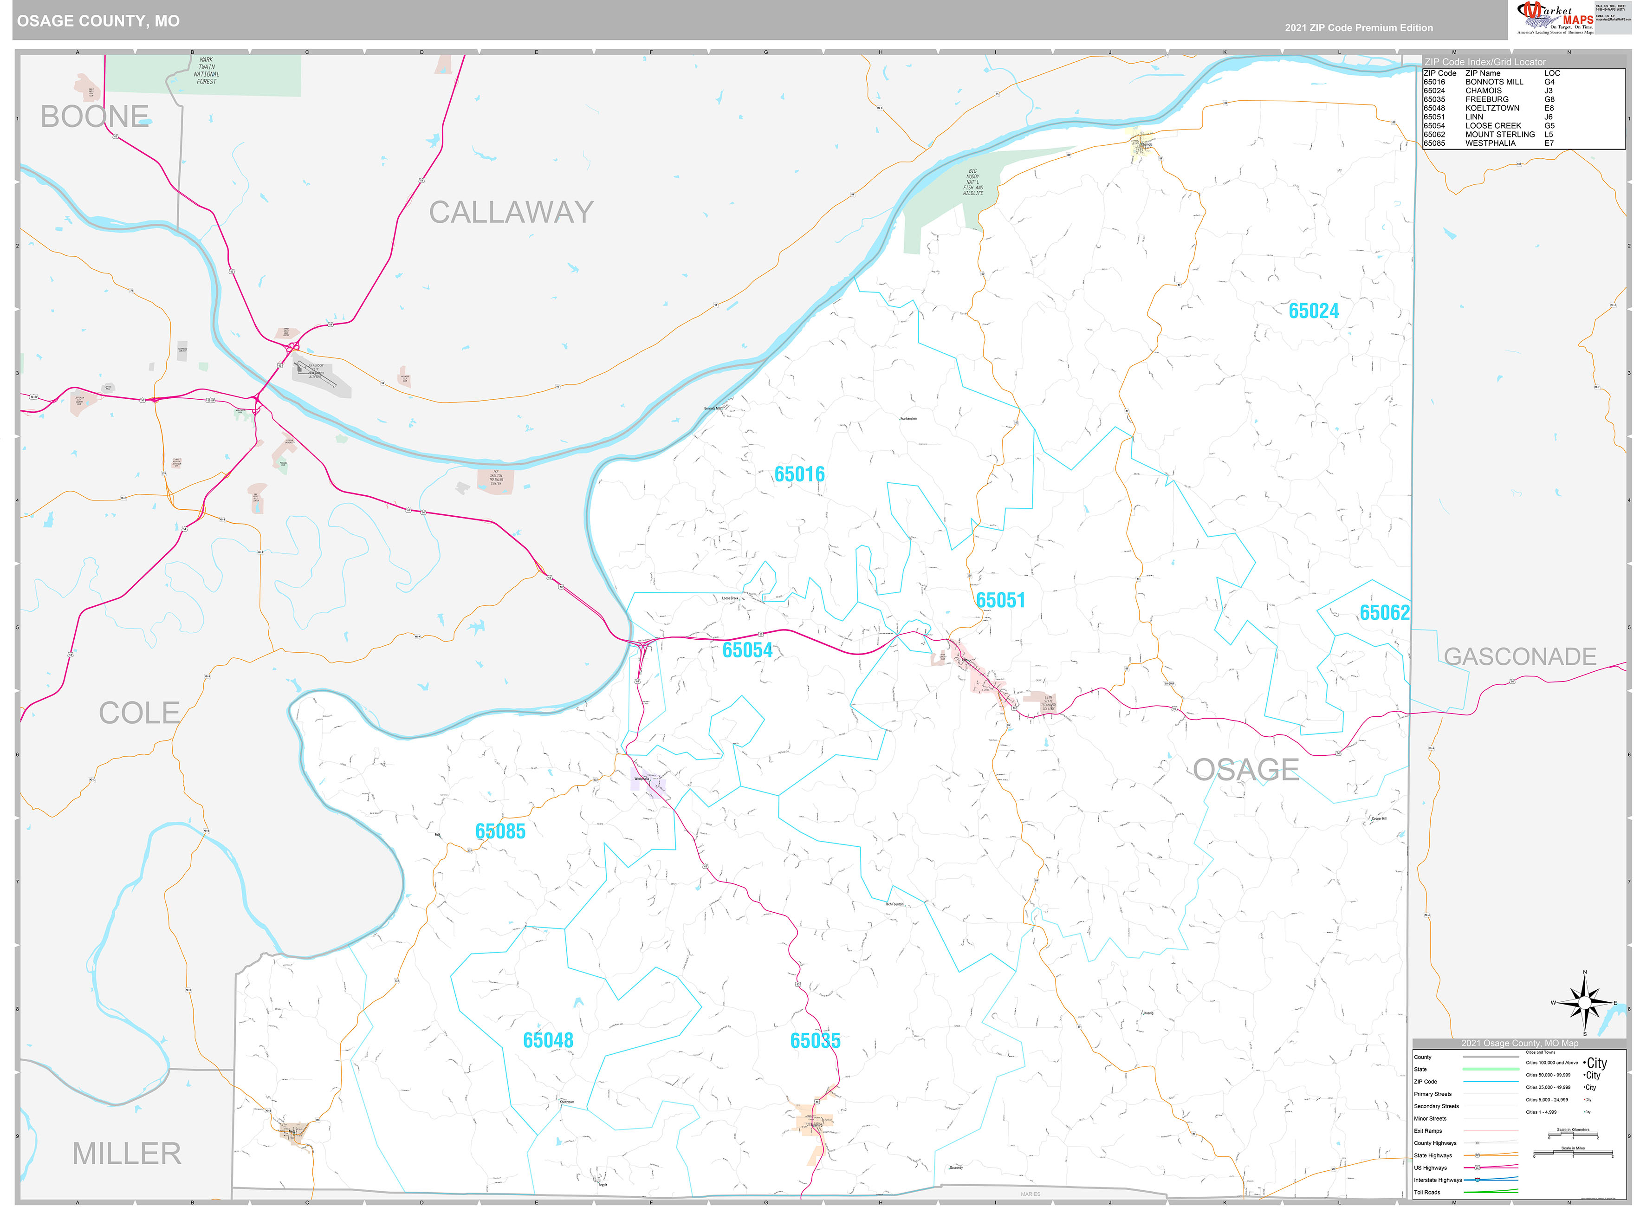Click the compass rose icon
Image resolution: width=1640 pixels, height=1207 pixels.
click(x=1584, y=1002)
